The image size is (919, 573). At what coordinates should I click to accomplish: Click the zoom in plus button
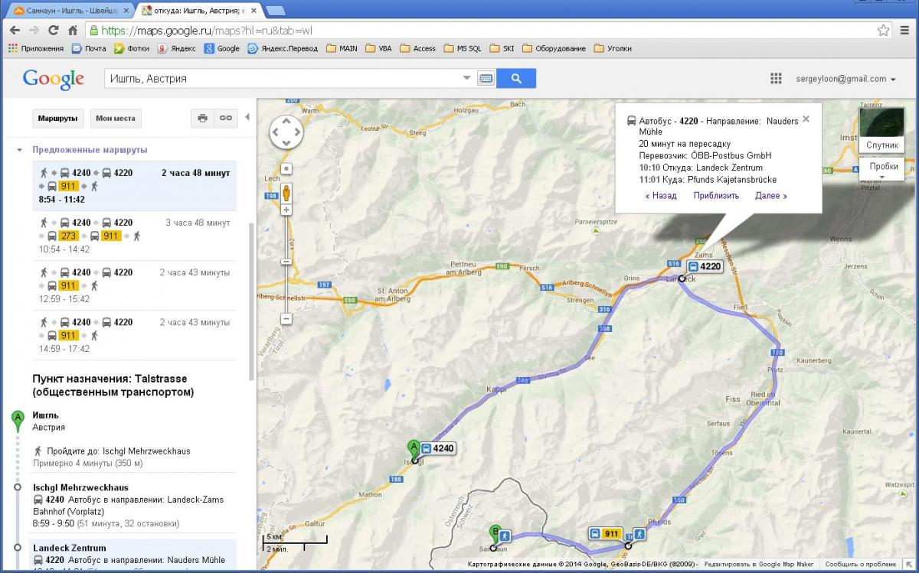pos(286,210)
